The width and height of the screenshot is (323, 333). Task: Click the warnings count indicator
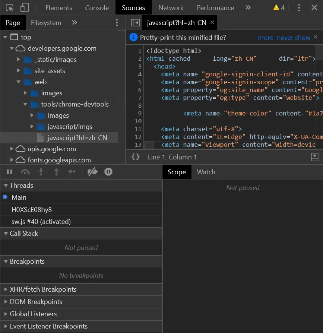[x=279, y=7]
